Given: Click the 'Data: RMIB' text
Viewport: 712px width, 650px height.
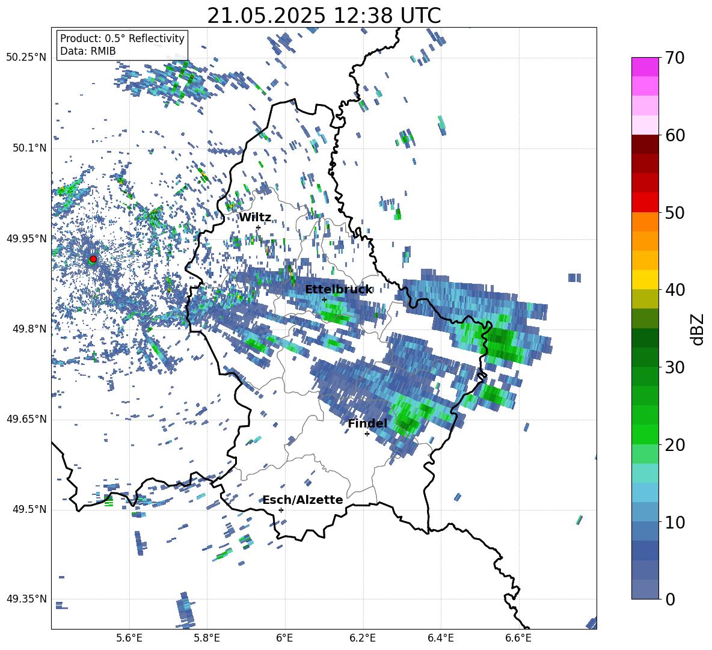Looking at the screenshot, I should [x=88, y=51].
